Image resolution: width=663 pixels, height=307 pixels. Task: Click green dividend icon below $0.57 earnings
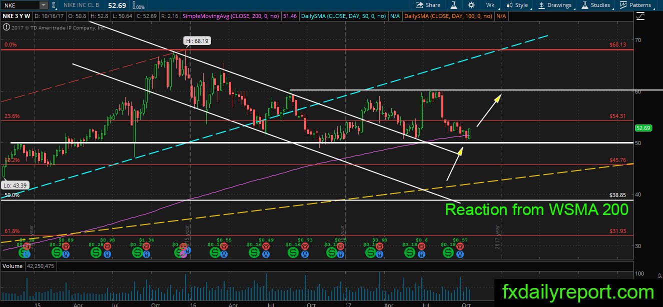pyautogui.click(x=449, y=253)
